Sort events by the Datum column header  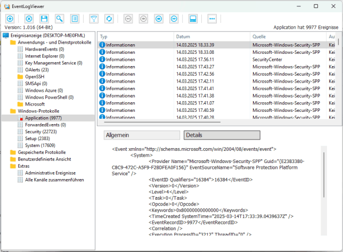(211, 36)
